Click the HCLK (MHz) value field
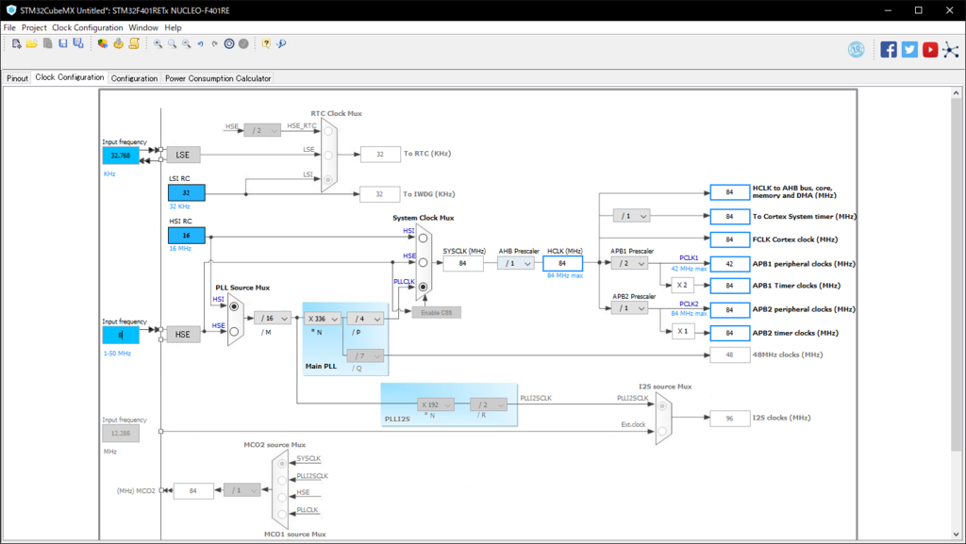The image size is (966, 544). coord(562,263)
